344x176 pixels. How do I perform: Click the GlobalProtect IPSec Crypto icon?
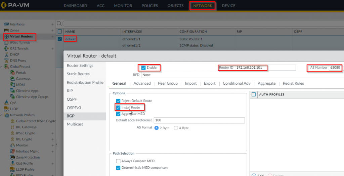pyautogui.click(x=12, y=121)
